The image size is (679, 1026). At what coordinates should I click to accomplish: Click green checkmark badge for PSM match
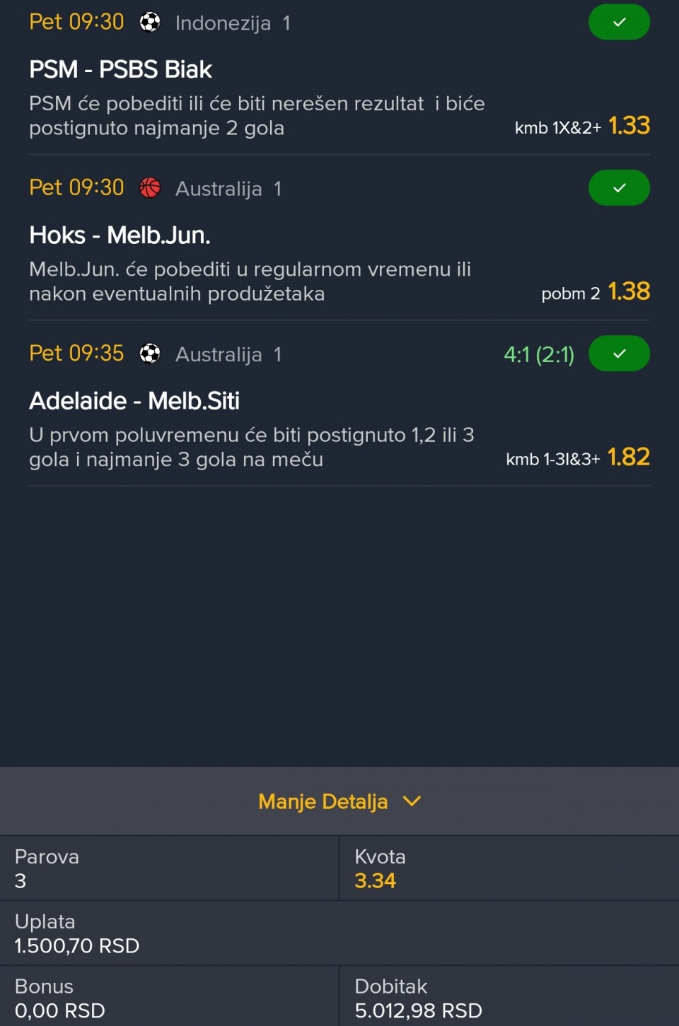[619, 23]
